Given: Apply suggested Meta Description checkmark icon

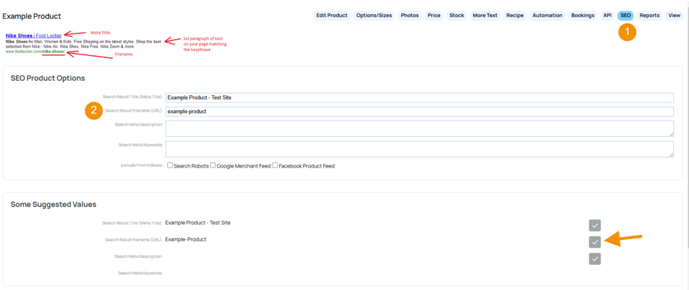Looking at the screenshot, I should [594, 258].
